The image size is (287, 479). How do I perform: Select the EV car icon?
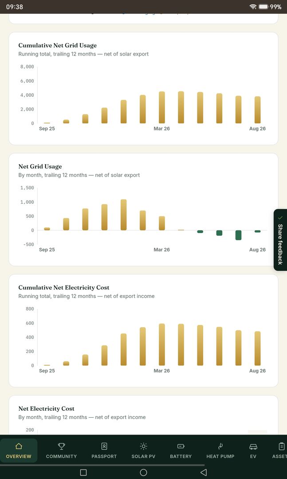(253, 447)
